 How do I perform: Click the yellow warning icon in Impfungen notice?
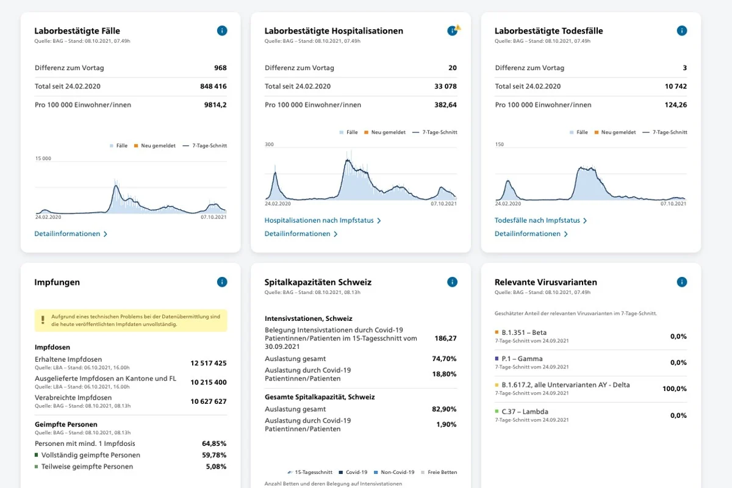click(x=43, y=320)
